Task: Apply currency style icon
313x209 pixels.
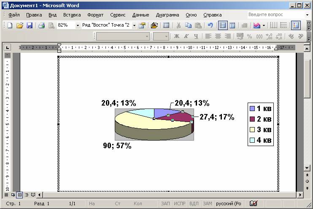Action: pos(240,36)
